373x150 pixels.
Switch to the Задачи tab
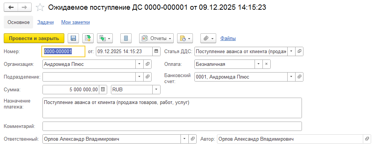coord(45,22)
